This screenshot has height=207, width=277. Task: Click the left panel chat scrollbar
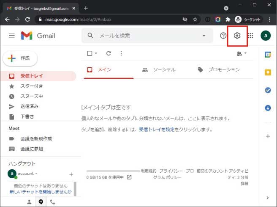pos(75,188)
